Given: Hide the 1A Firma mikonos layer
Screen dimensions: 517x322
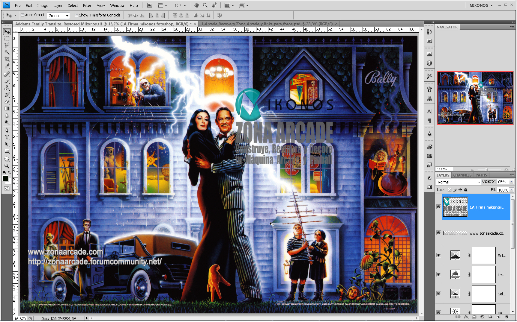Looking at the screenshot, I should click(x=438, y=207).
